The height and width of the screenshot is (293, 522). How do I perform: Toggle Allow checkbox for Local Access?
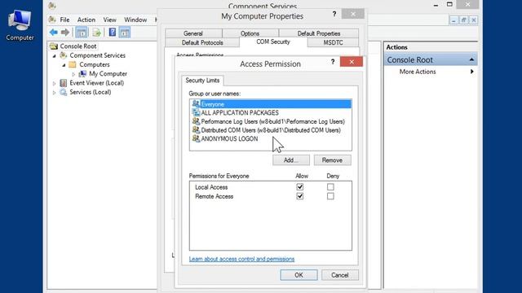click(x=300, y=186)
